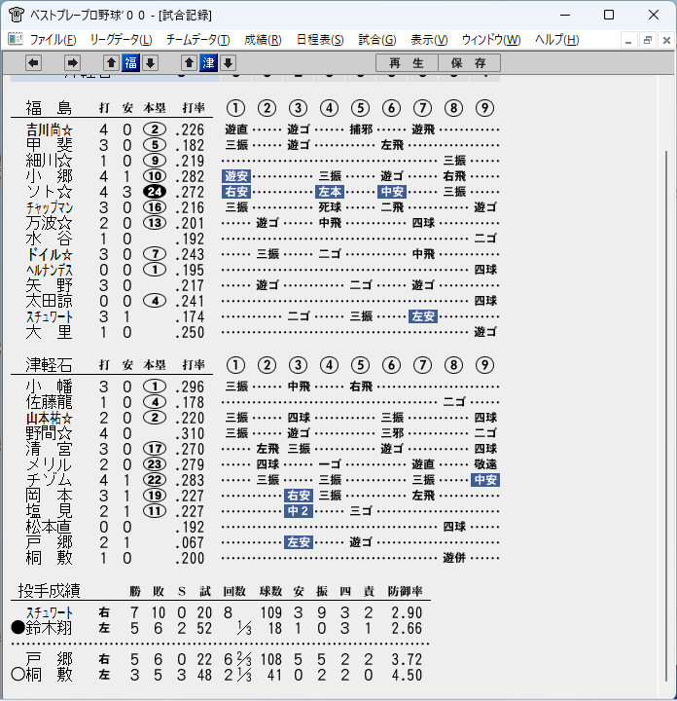Click the highlighted 左安 result for スチュワート
Screen dimensions: 677x701
[x=423, y=316]
